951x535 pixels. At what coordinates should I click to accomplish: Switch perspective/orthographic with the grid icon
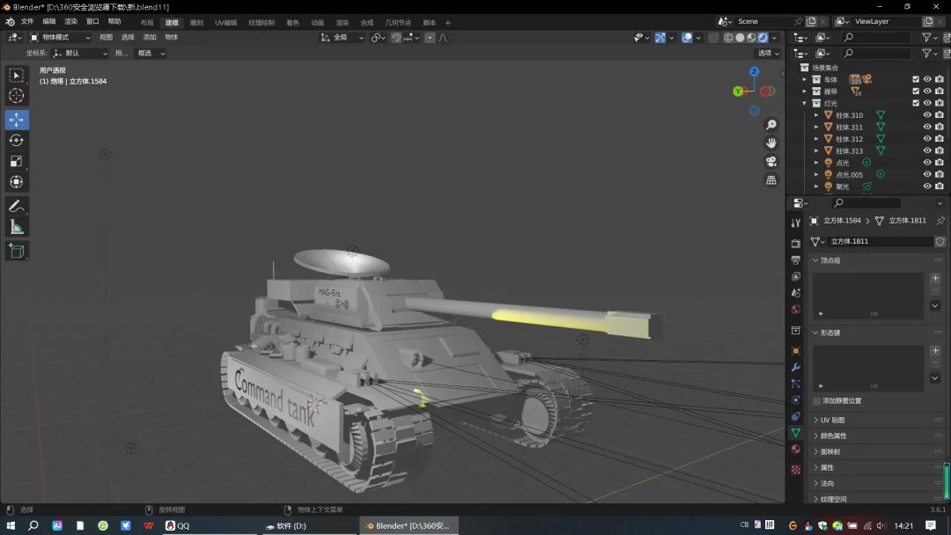(770, 180)
